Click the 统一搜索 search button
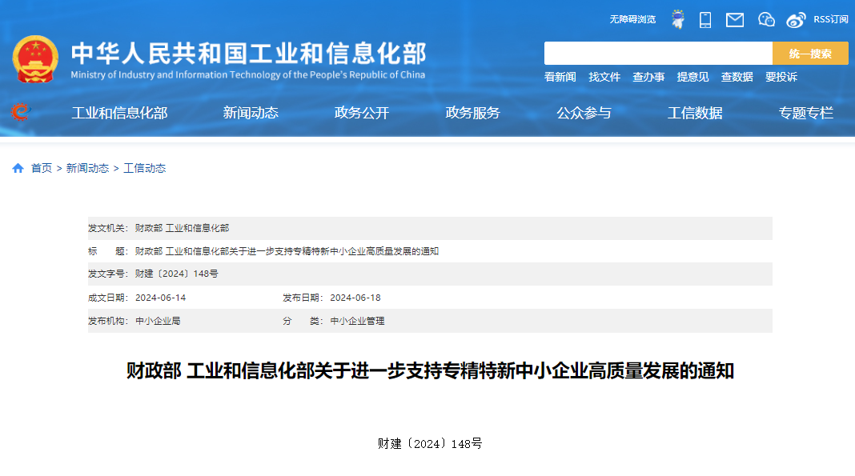 click(x=809, y=54)
